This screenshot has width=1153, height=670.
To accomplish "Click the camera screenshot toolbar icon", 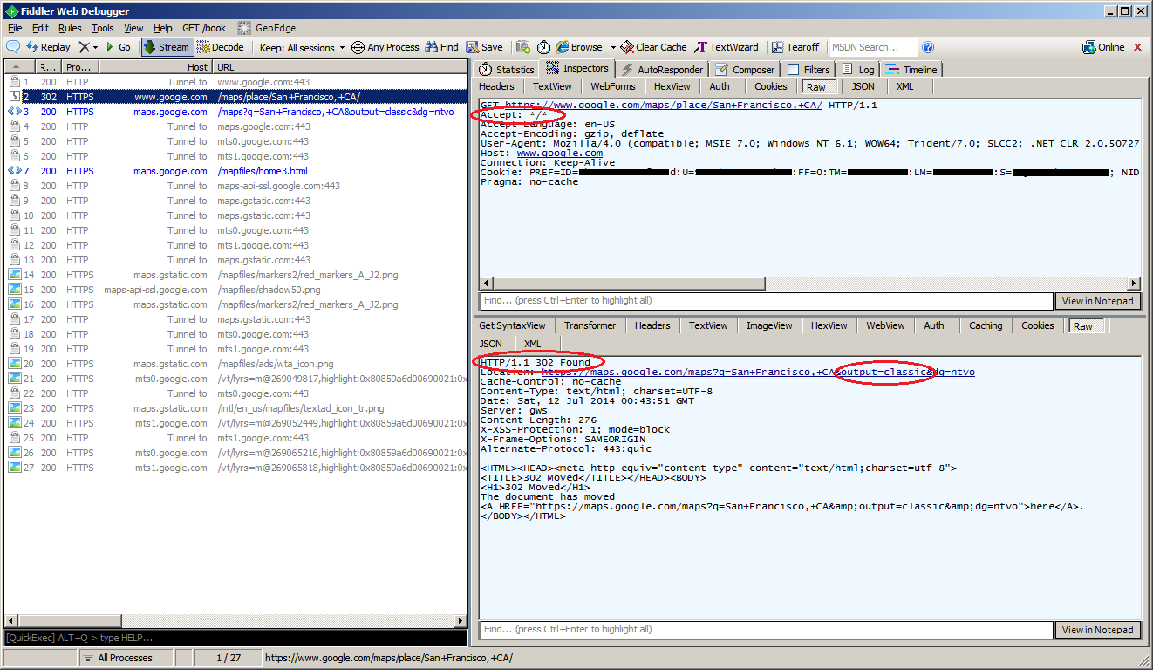I will pos(523,47).
